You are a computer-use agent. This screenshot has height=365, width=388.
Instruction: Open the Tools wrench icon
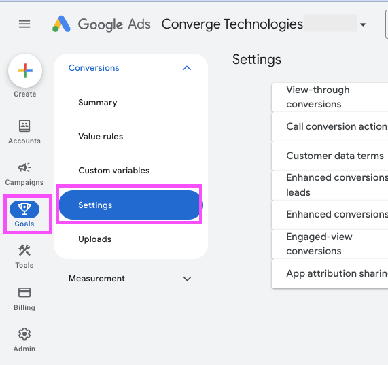tap(24, 250)
